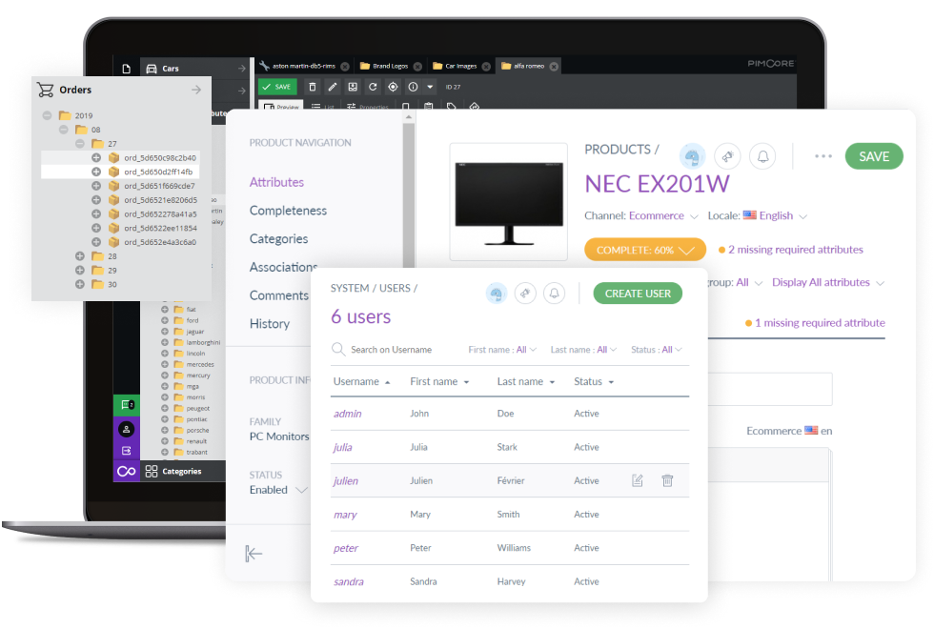Screen dimensions: 934x629
Task: Click the logout icon in Pimcore sidebar
Action: (126, 450)
